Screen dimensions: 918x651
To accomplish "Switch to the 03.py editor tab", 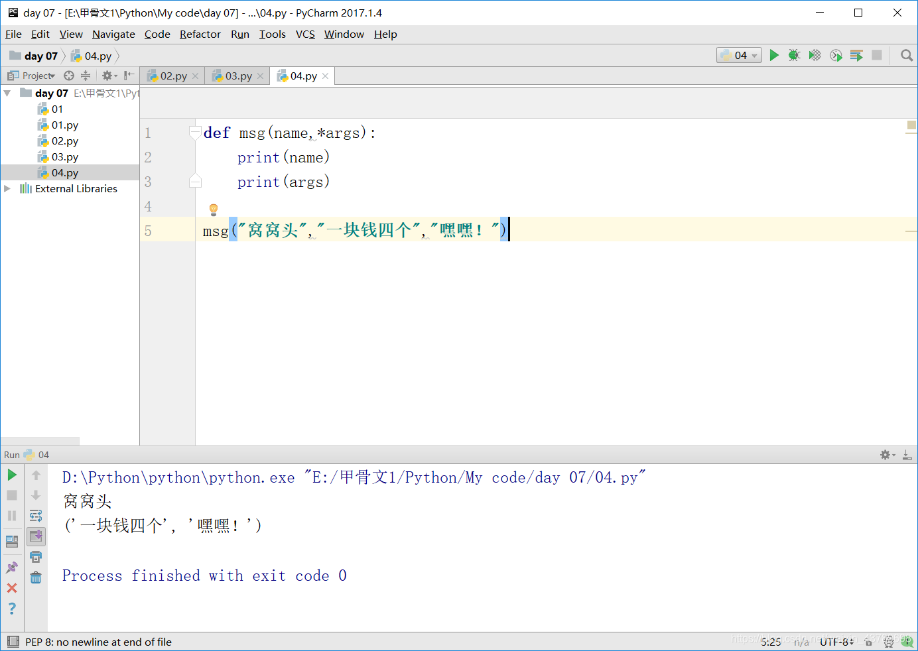I will tap(238, 76).
